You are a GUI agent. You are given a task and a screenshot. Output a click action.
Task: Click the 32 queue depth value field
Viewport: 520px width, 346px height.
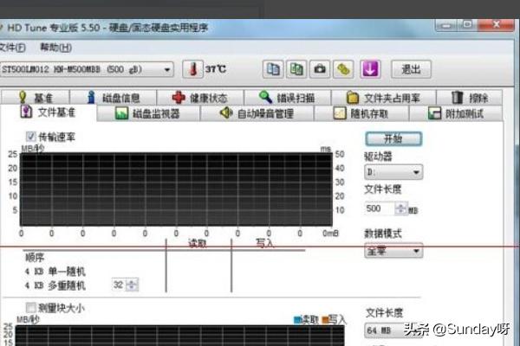pyautogui.click(x=119, y=285)
